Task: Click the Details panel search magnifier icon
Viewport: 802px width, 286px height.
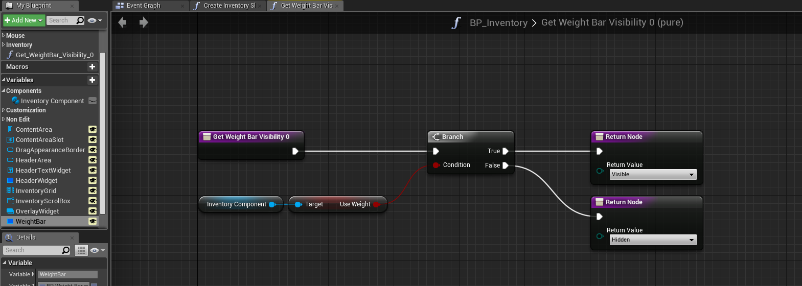Action: (66, 250)
